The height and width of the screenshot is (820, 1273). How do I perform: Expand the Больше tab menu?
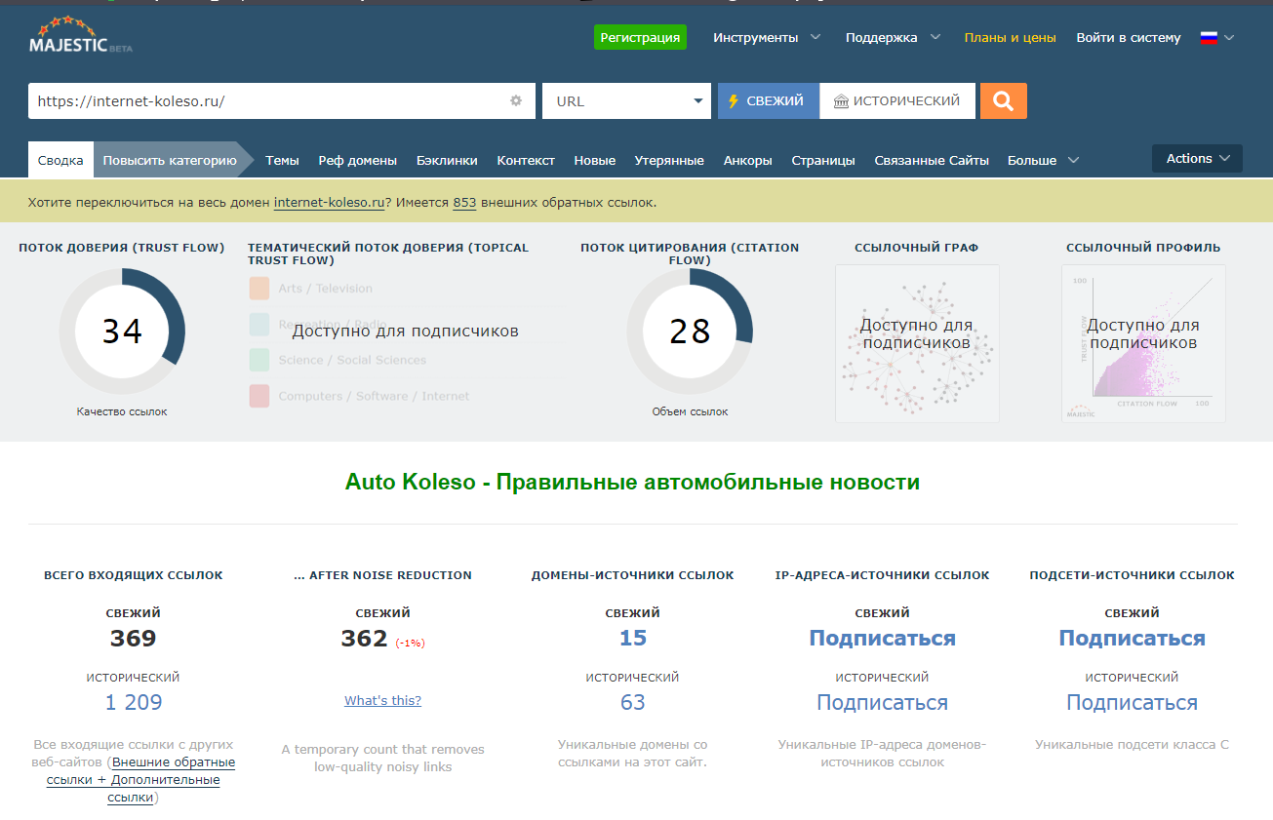point(1044,160)
